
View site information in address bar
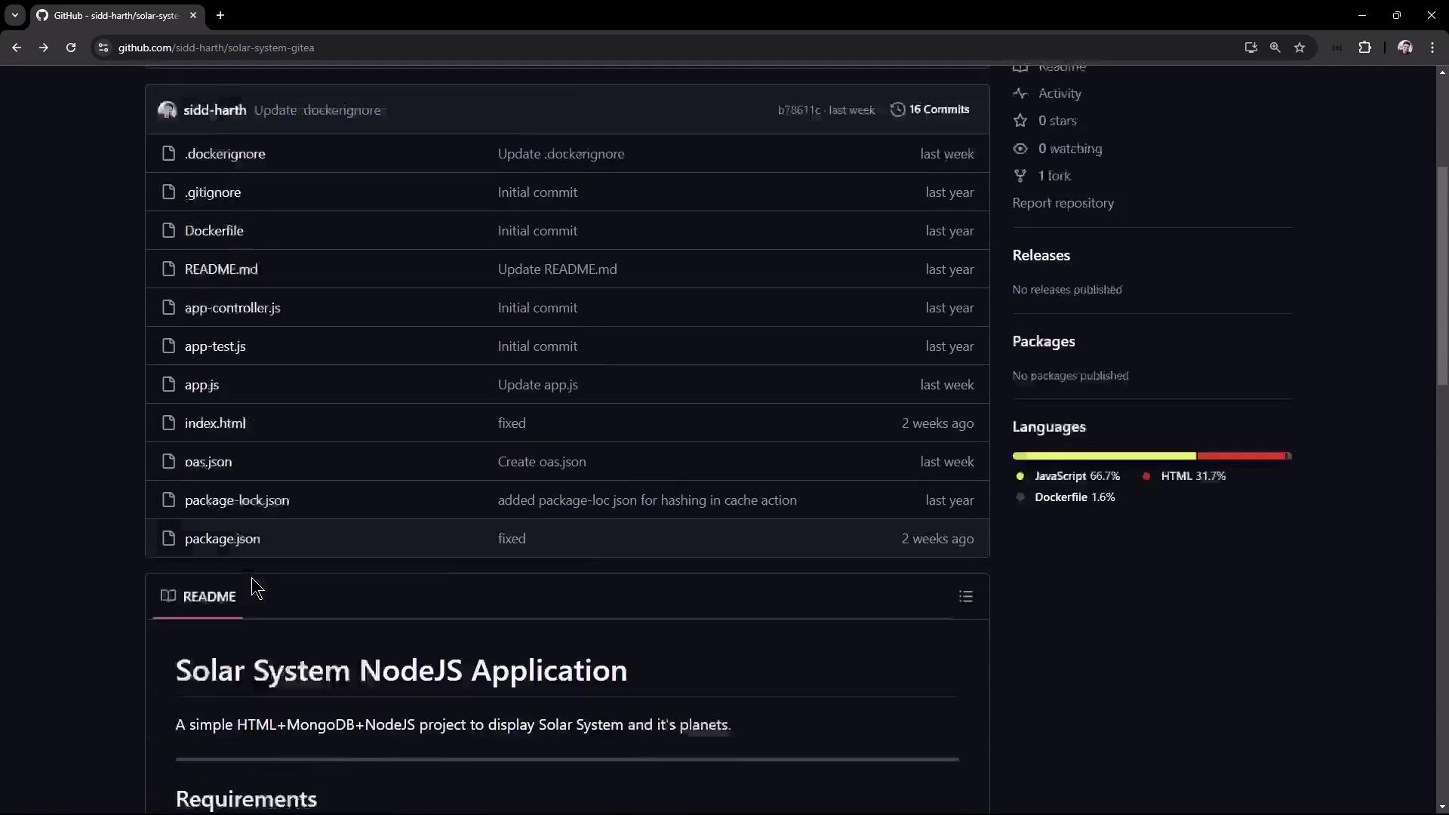click(103, 48)
